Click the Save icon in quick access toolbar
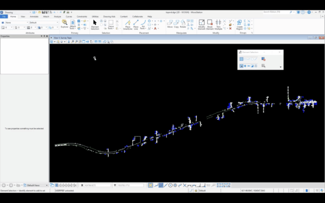This screenshot has height=203, width=325. pyautogui.click(x=43, y=12)
